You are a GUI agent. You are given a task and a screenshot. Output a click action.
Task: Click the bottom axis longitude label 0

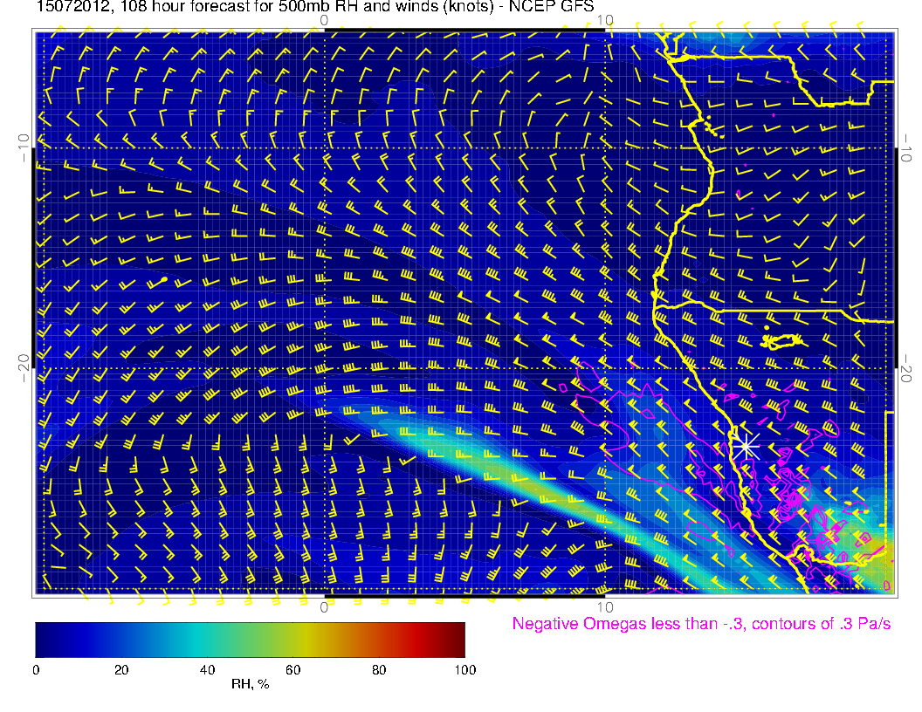[x=325, y=606]
